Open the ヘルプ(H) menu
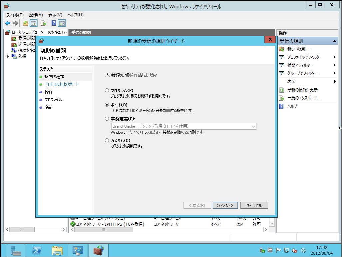The width and height of the screenshot is (342, 257). [x=76, y=15]
